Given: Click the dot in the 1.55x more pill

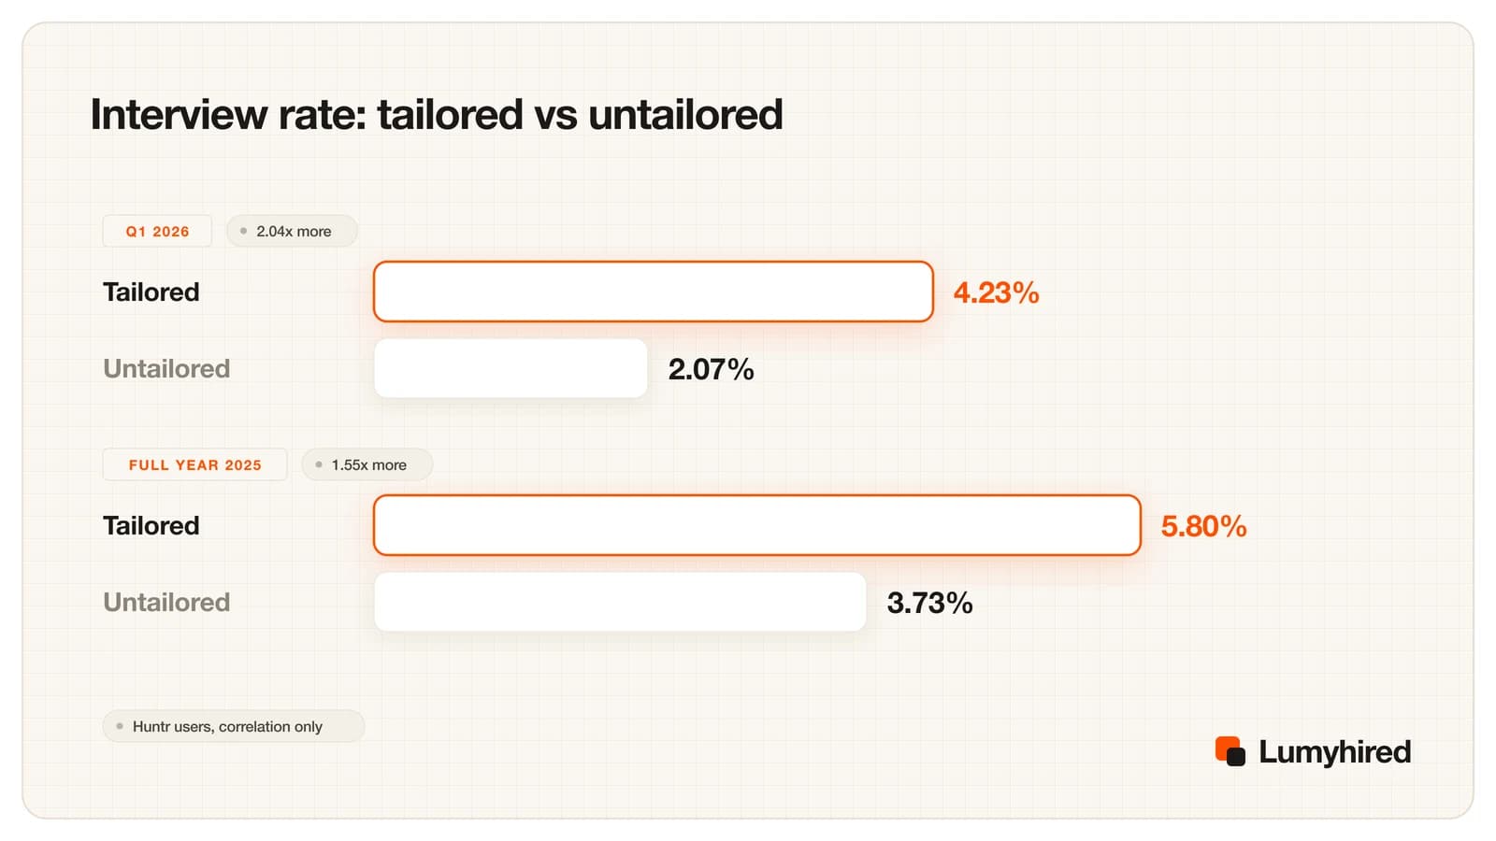Looking at the screenshot, I should [x=319, y=464].
